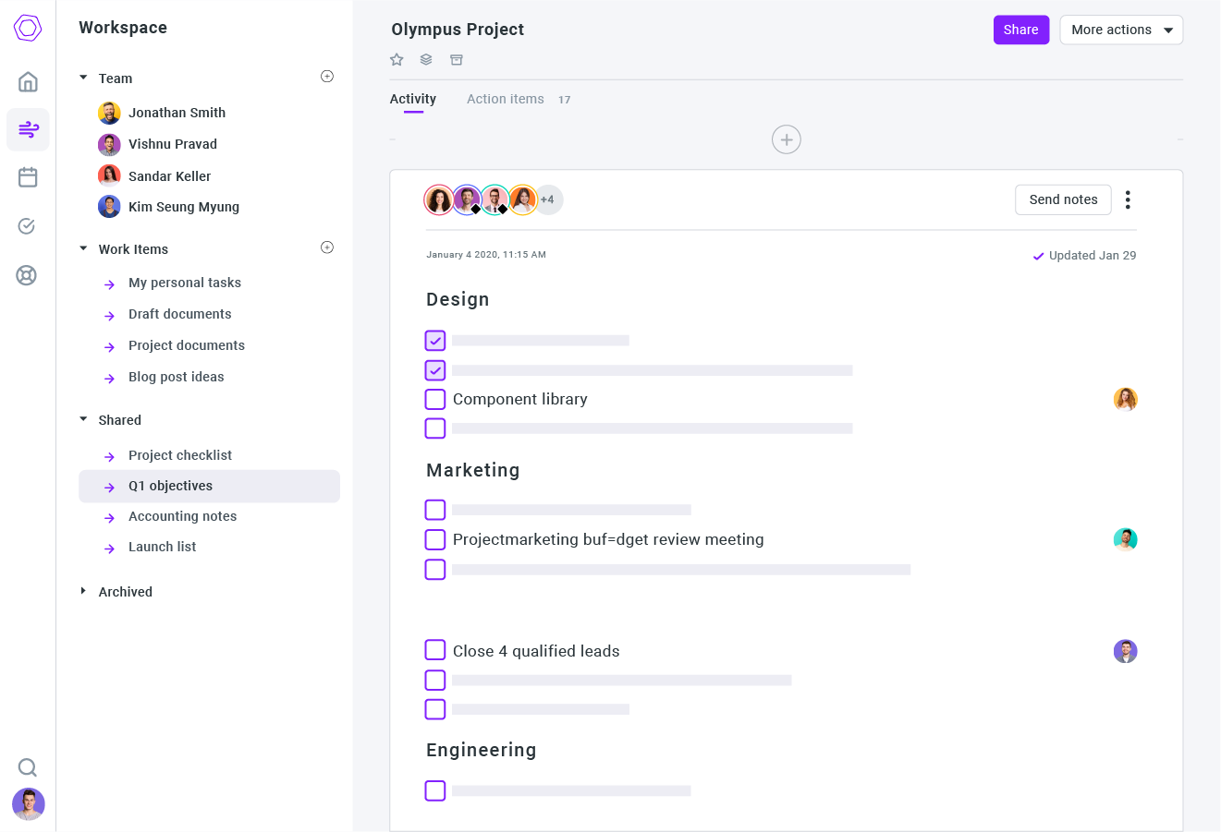
Task: Check the Component library checkbox
Action: pos(434,399)
